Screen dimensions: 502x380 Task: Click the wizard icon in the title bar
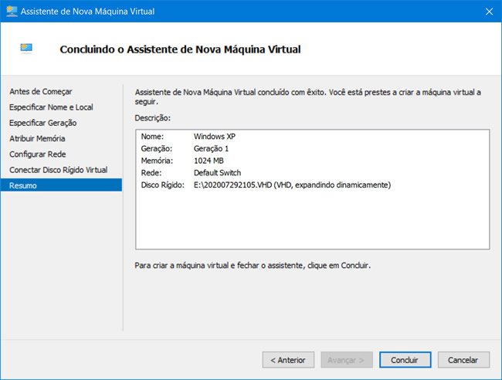click(x=12, y=12)
